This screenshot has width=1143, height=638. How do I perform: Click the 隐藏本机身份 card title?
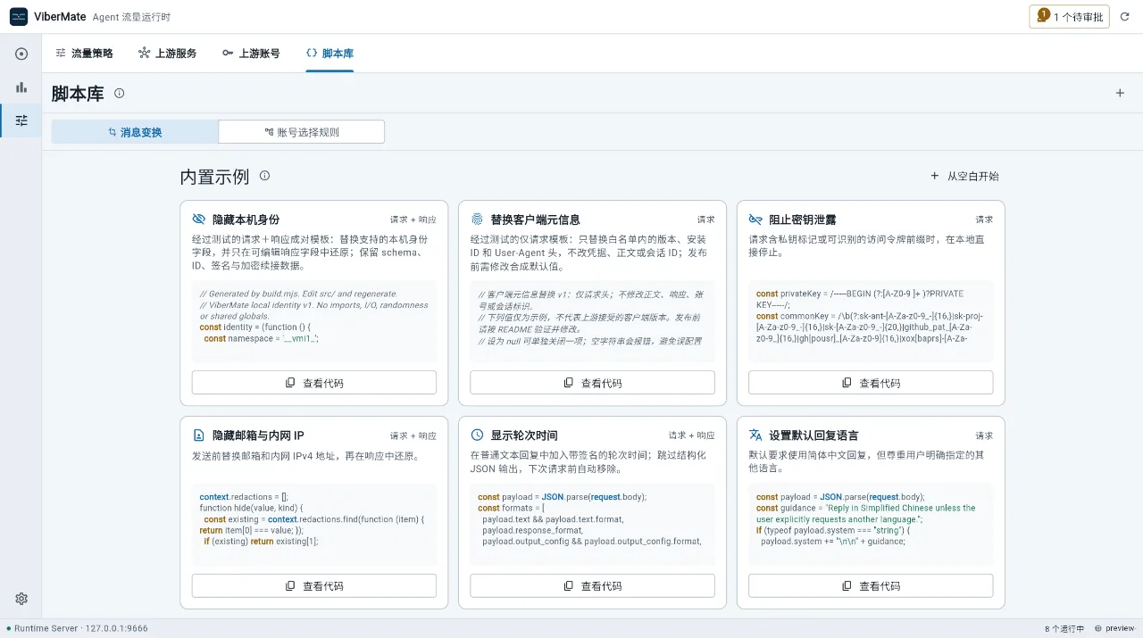point(246,220)
